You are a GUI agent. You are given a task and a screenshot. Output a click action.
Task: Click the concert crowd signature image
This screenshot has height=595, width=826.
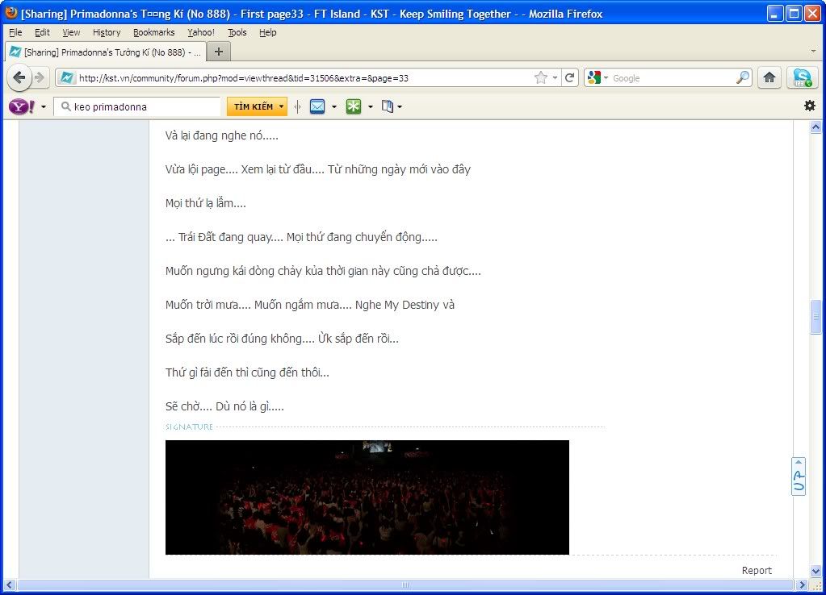[367, 497]
